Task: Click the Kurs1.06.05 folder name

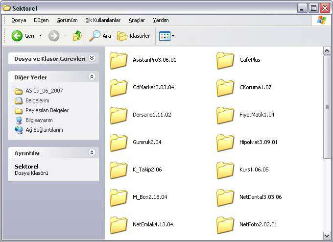Action: (254, 169)
